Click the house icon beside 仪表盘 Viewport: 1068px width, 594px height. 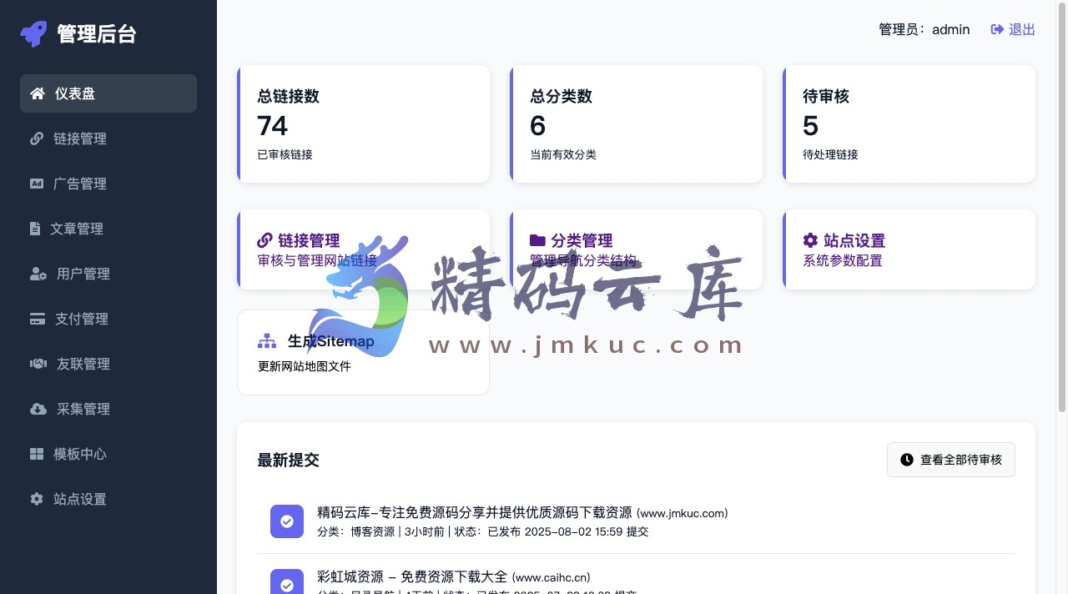tap(38, 93)
